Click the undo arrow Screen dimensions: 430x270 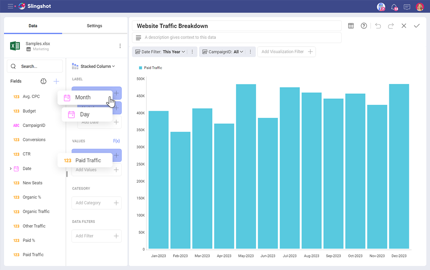[x=378, y=26]
